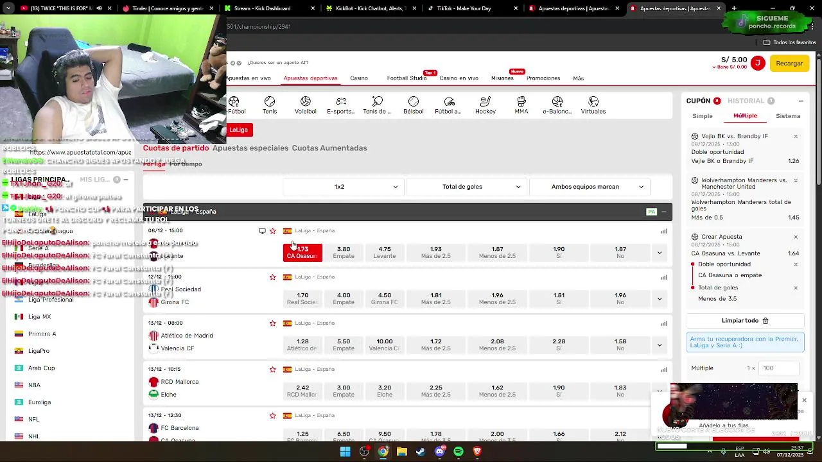Click the Windows Start button
The image size is (822, 462).
coord(345,452)
